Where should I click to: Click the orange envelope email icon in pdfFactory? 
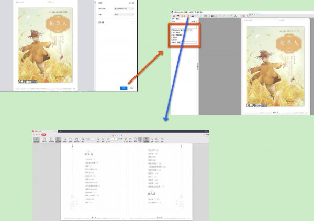(183, 16)
